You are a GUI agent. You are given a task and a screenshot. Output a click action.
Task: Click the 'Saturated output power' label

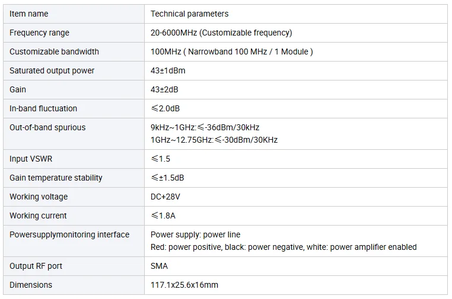[x=52, y=71]
